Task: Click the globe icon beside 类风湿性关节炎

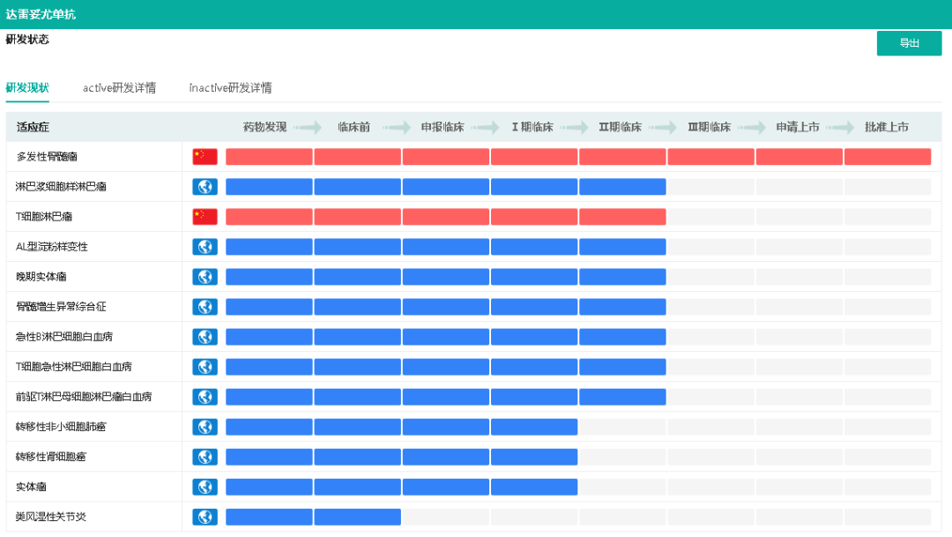Action: click(205, 517)
